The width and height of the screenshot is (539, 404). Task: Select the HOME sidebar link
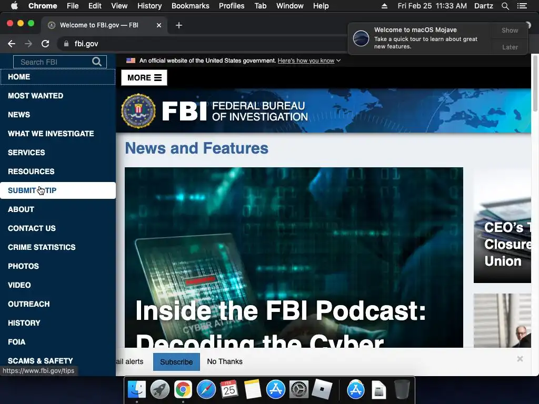58,77
